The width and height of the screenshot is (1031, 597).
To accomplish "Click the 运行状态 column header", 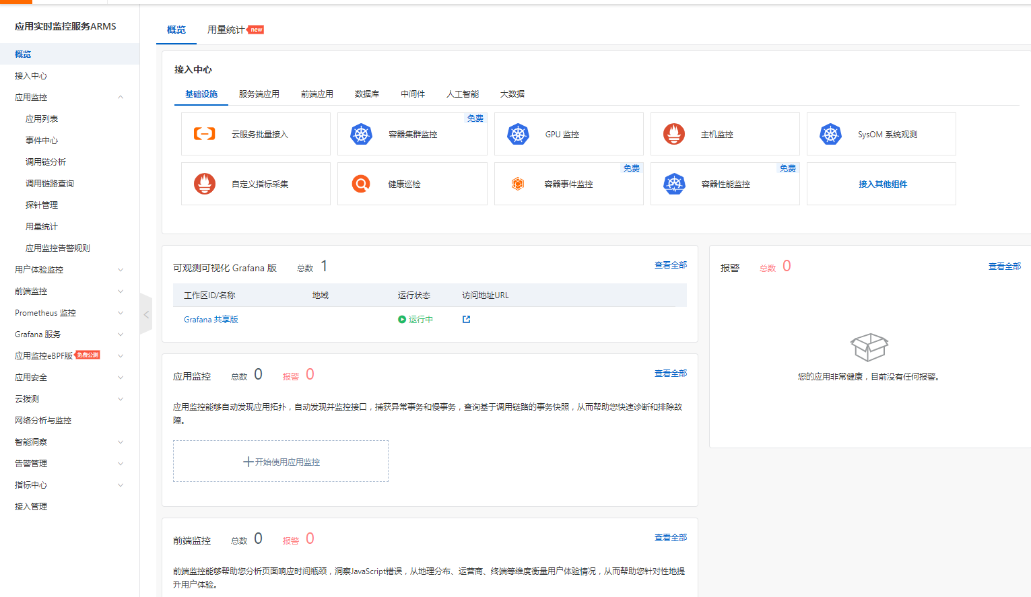I will point(414,295).
